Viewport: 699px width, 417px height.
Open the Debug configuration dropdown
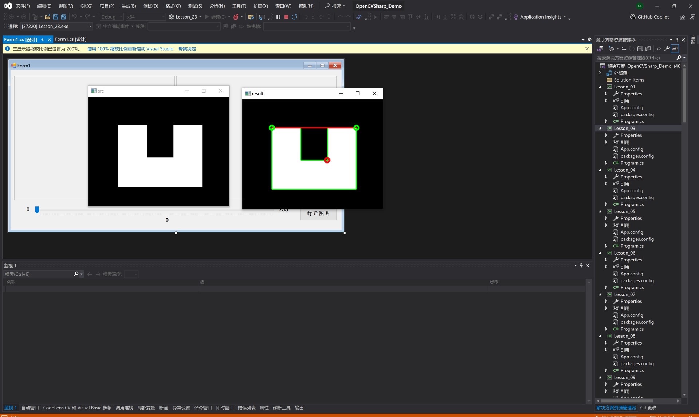(111, 17)
